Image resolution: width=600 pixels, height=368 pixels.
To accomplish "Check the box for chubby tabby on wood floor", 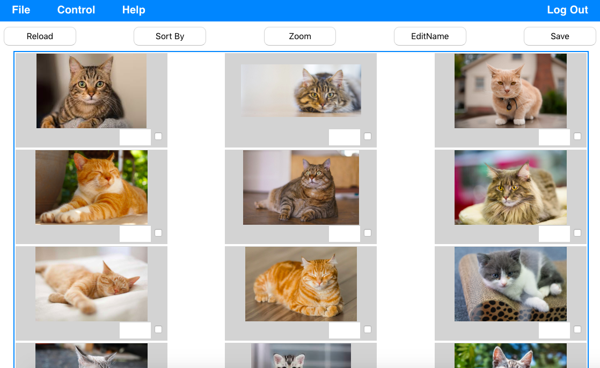I will [x=368, y=233].
